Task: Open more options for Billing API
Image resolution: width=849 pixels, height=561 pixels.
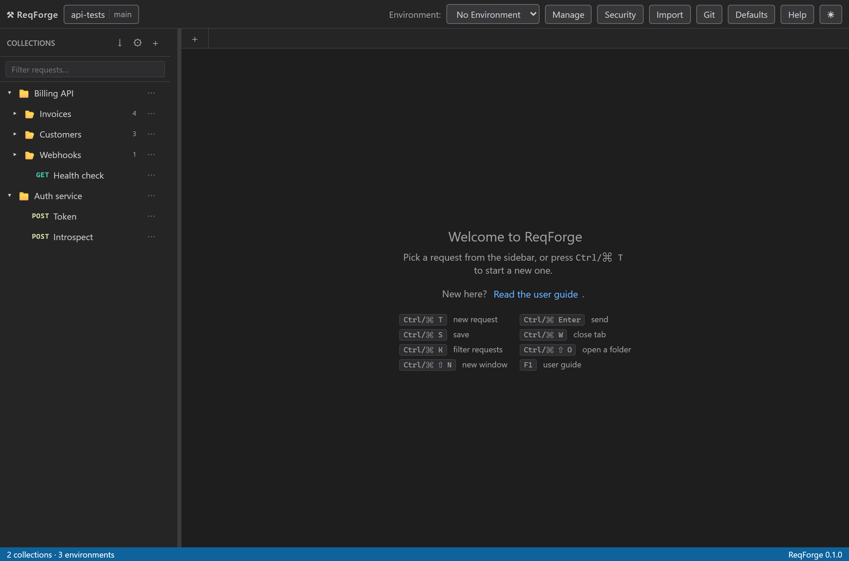Action: (151, 93)
